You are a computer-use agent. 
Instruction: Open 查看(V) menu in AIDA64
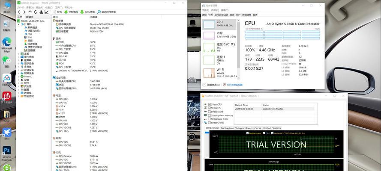point(30,8)
